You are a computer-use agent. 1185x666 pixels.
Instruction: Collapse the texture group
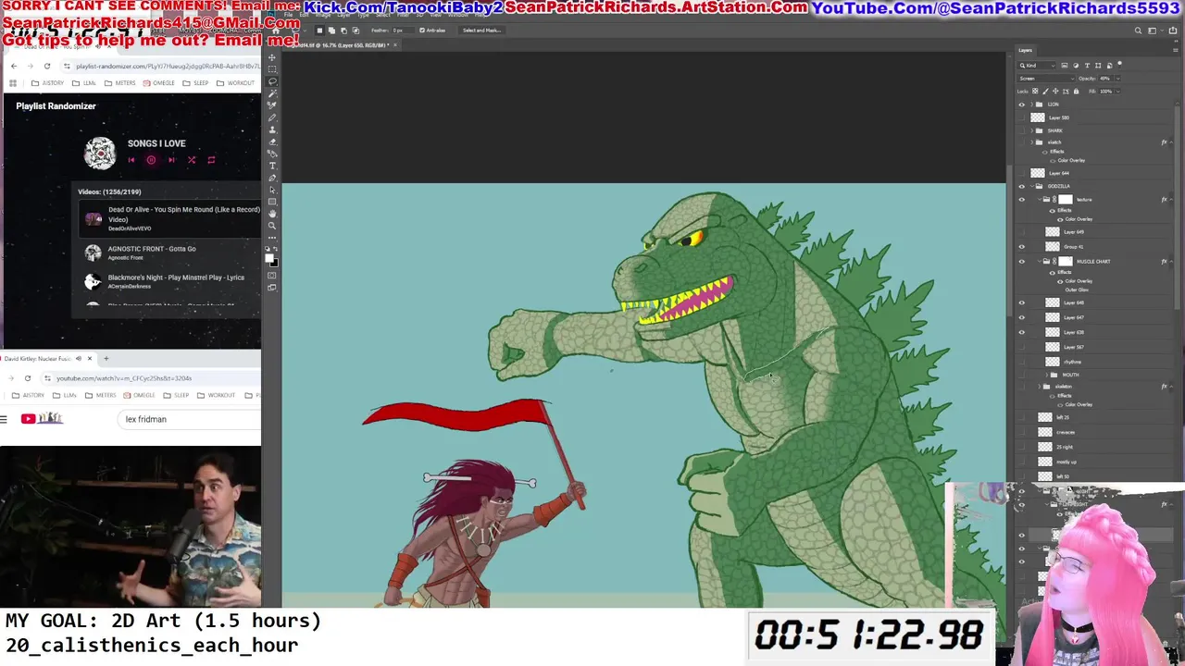tap(1039, 199)
